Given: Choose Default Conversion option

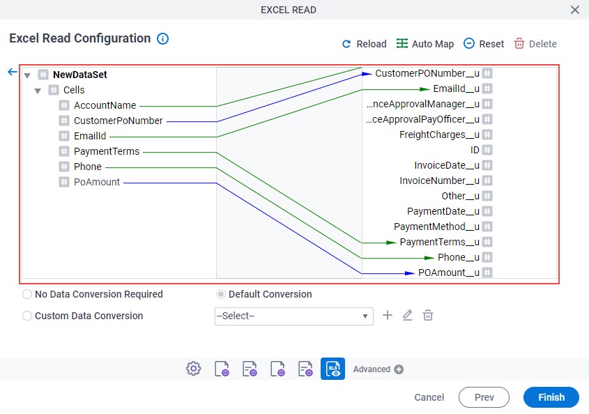Looking at the screenshot, I should click(221, 294).
